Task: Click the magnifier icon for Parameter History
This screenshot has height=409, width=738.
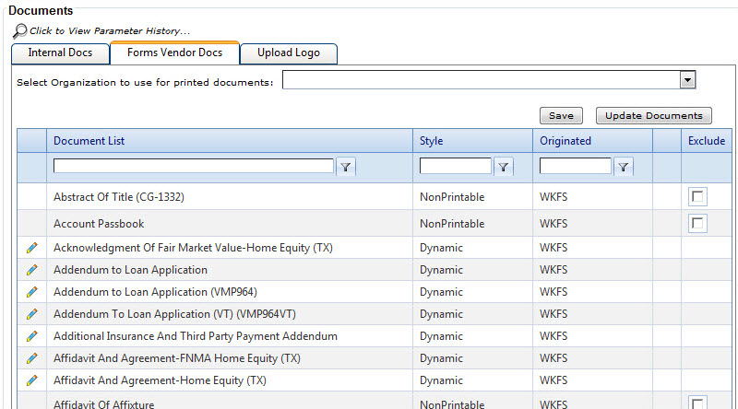Action: pyautogui.click(x=19, y=31)
